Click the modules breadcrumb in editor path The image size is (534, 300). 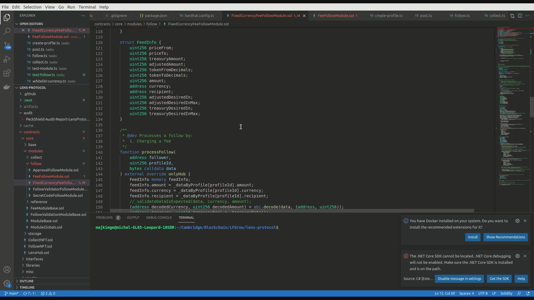pos(134,24)
